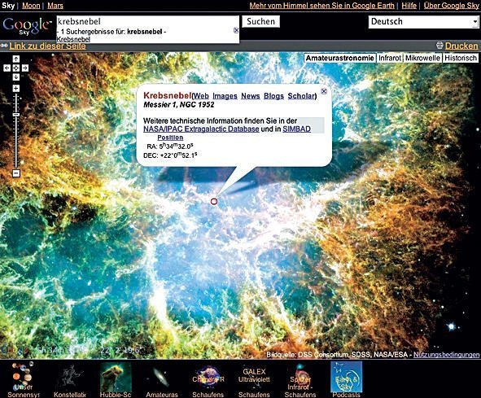Open News link in info balloon
The height and width of the screenshot is (398, 481).
251,96
